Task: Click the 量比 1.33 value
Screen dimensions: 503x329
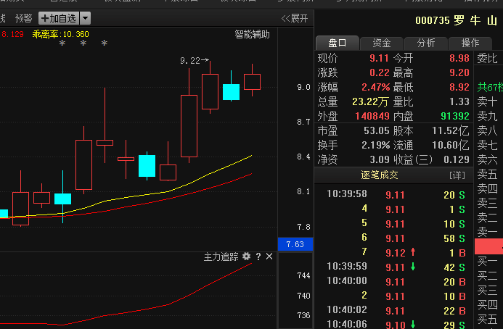Action: coord(459,102)
